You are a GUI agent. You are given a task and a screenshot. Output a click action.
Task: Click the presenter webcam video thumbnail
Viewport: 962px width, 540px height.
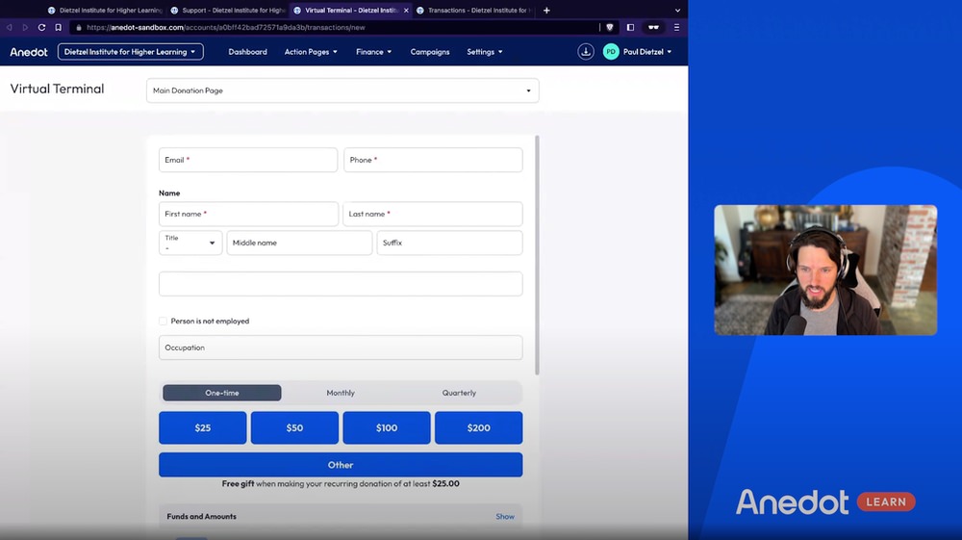(825, 270)
